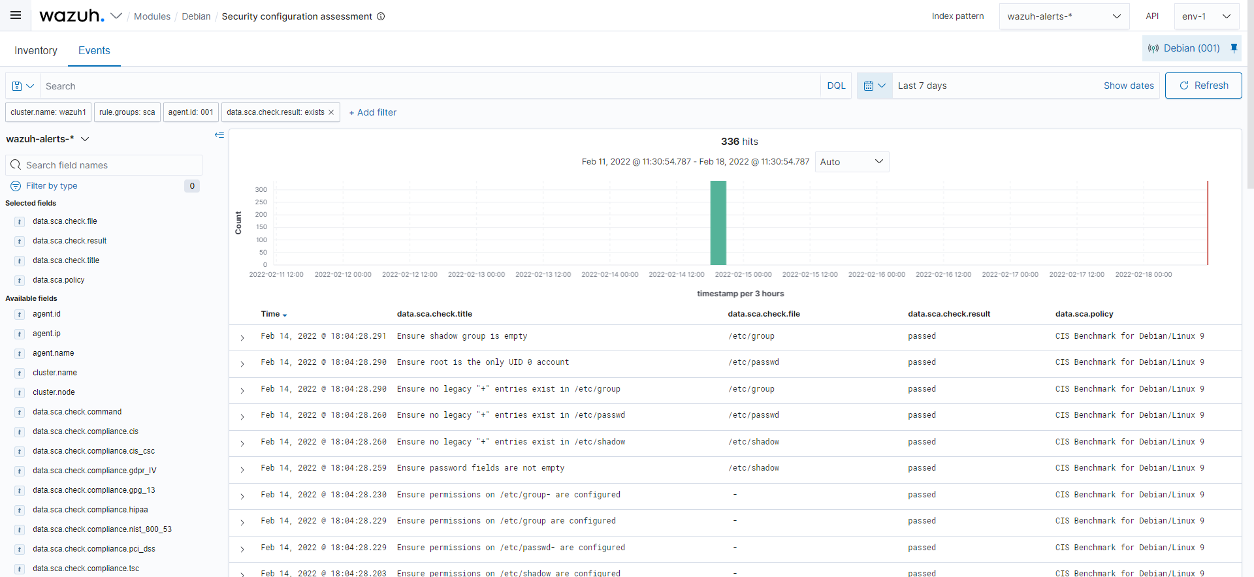Show Security configuration assessment info icon
This screenshot has height=577, width=1254.
coord(381,16)
